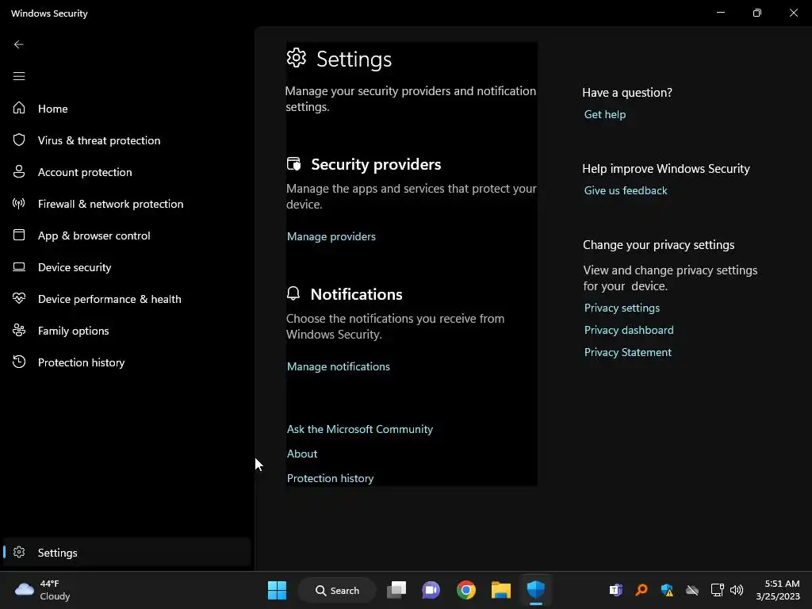Toggle the hamburger navigation menu
This screenshot has height=609, width=812.
(19, 77)
